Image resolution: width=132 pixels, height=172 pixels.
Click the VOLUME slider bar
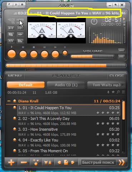point(92,56)
